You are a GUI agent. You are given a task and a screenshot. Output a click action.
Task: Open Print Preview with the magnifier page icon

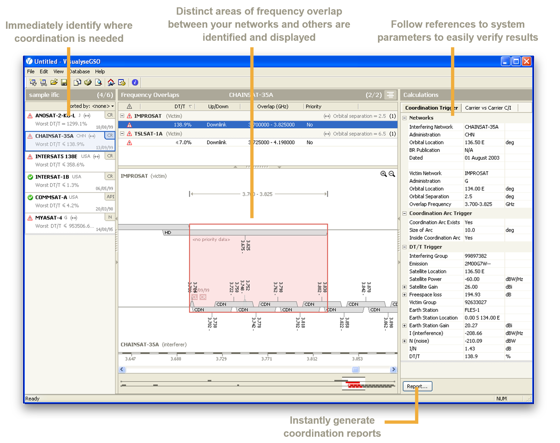click(x=98, y=82)
